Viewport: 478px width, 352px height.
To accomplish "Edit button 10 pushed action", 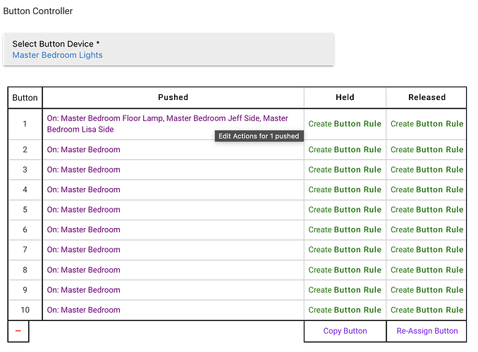I will click(83, 310).
